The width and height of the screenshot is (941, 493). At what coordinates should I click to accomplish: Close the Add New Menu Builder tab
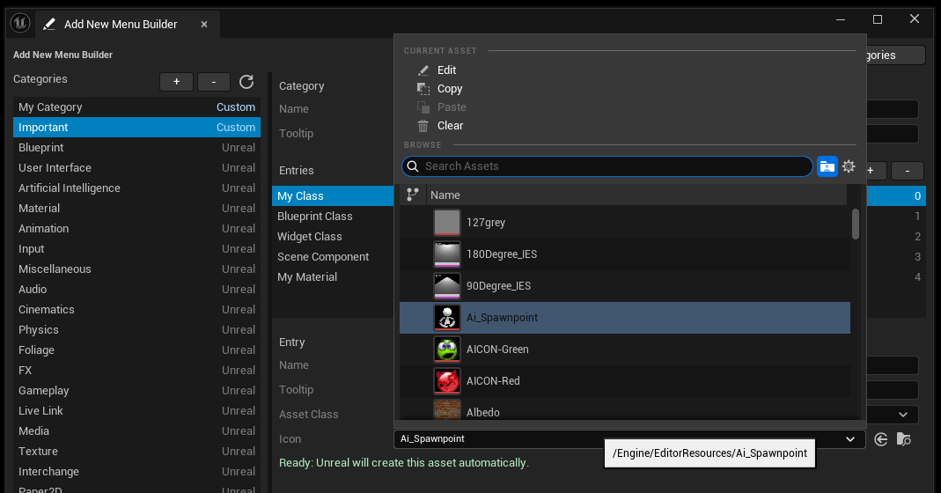[204, 24]
